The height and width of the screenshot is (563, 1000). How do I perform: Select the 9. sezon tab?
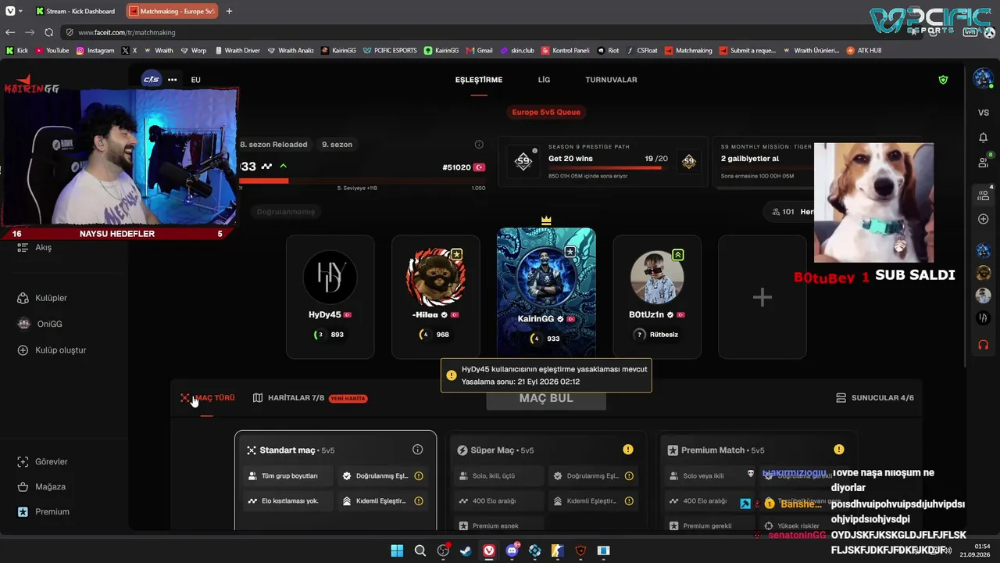pos(337,145)
